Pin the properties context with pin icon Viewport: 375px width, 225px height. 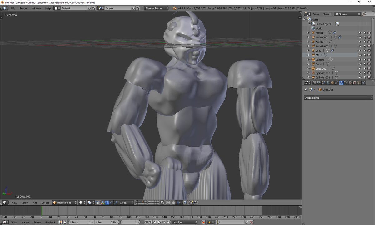click(x=306, y=90)
